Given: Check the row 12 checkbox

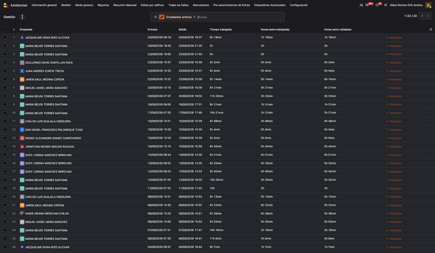Looking at the screenshot, I should coord(5,130).
